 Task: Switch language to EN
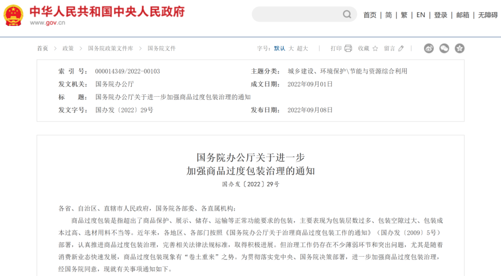tap(420, 14)
